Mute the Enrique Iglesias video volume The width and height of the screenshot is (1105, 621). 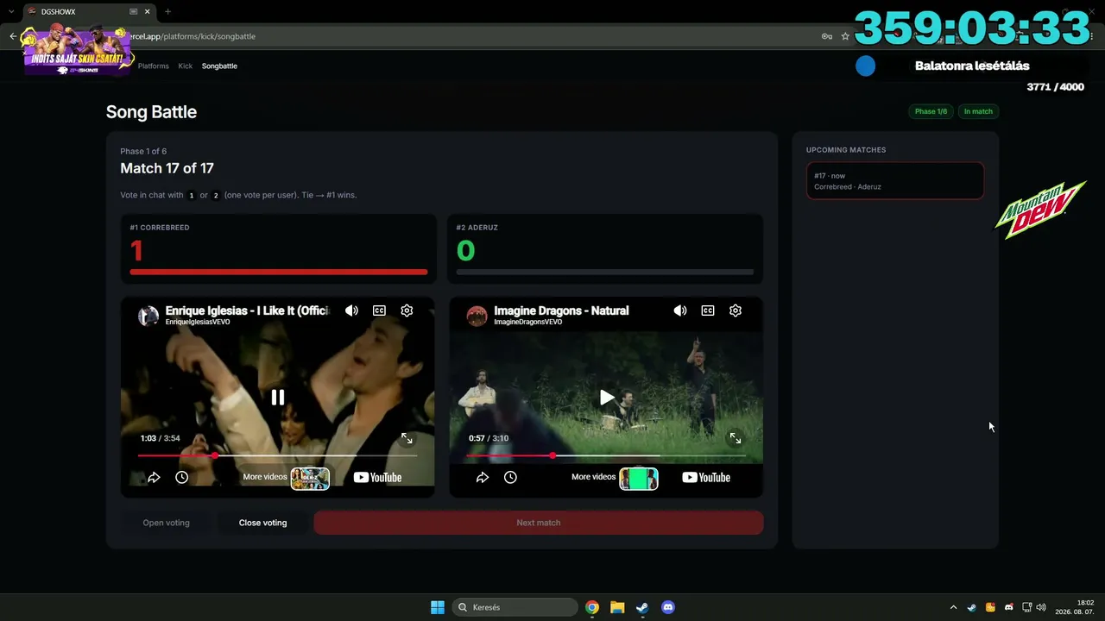click(x=351, y=310)
